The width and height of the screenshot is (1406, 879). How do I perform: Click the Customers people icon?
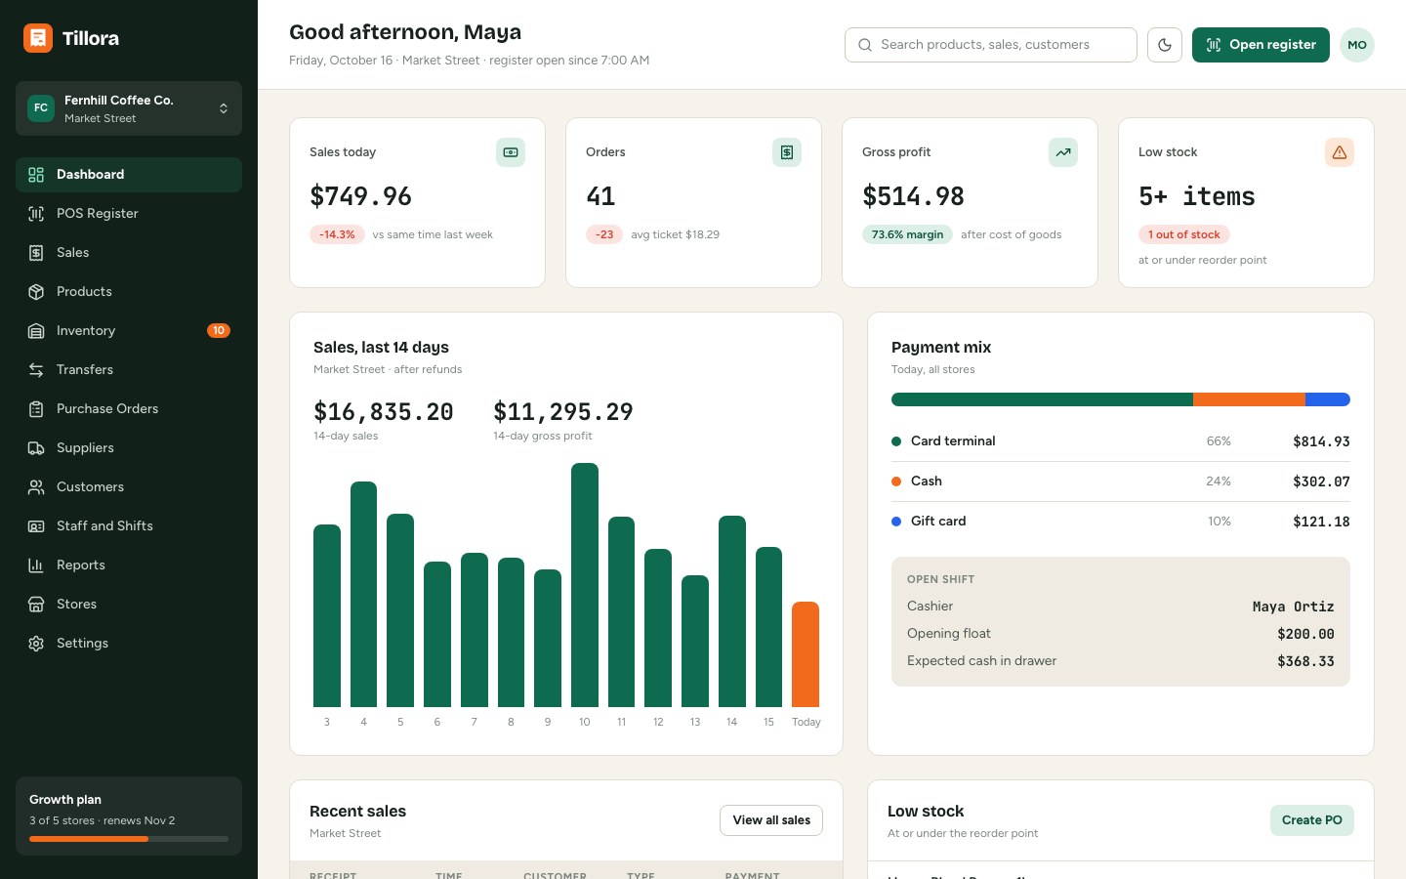pyautogui.click(x=36, y=487)
